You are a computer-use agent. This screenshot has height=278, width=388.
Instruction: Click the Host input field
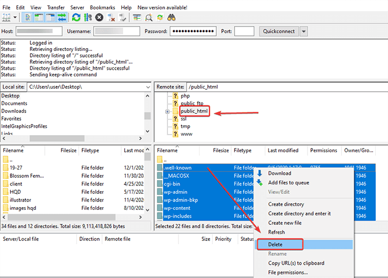[x=39, y=32]
